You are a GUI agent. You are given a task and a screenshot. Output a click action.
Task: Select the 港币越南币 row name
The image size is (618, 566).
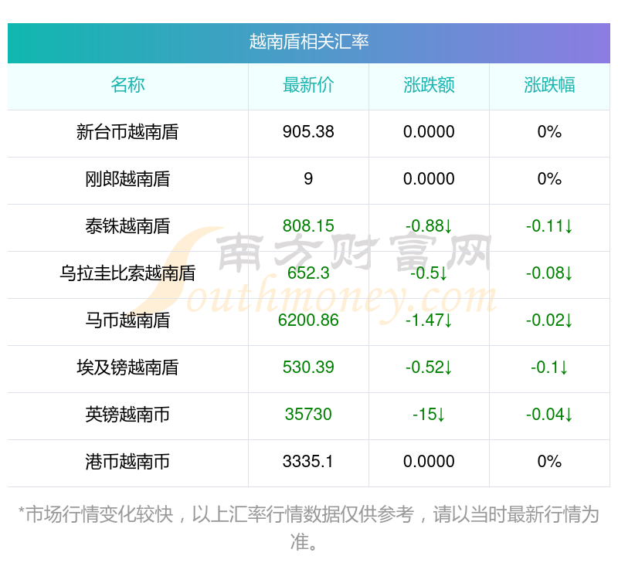pyautogui.click(x=127, y=462)
